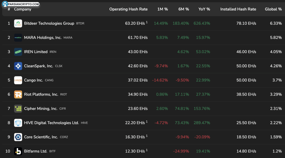Click the MARA Holdings logo icon
285x158 pixels.
[18, 37]
